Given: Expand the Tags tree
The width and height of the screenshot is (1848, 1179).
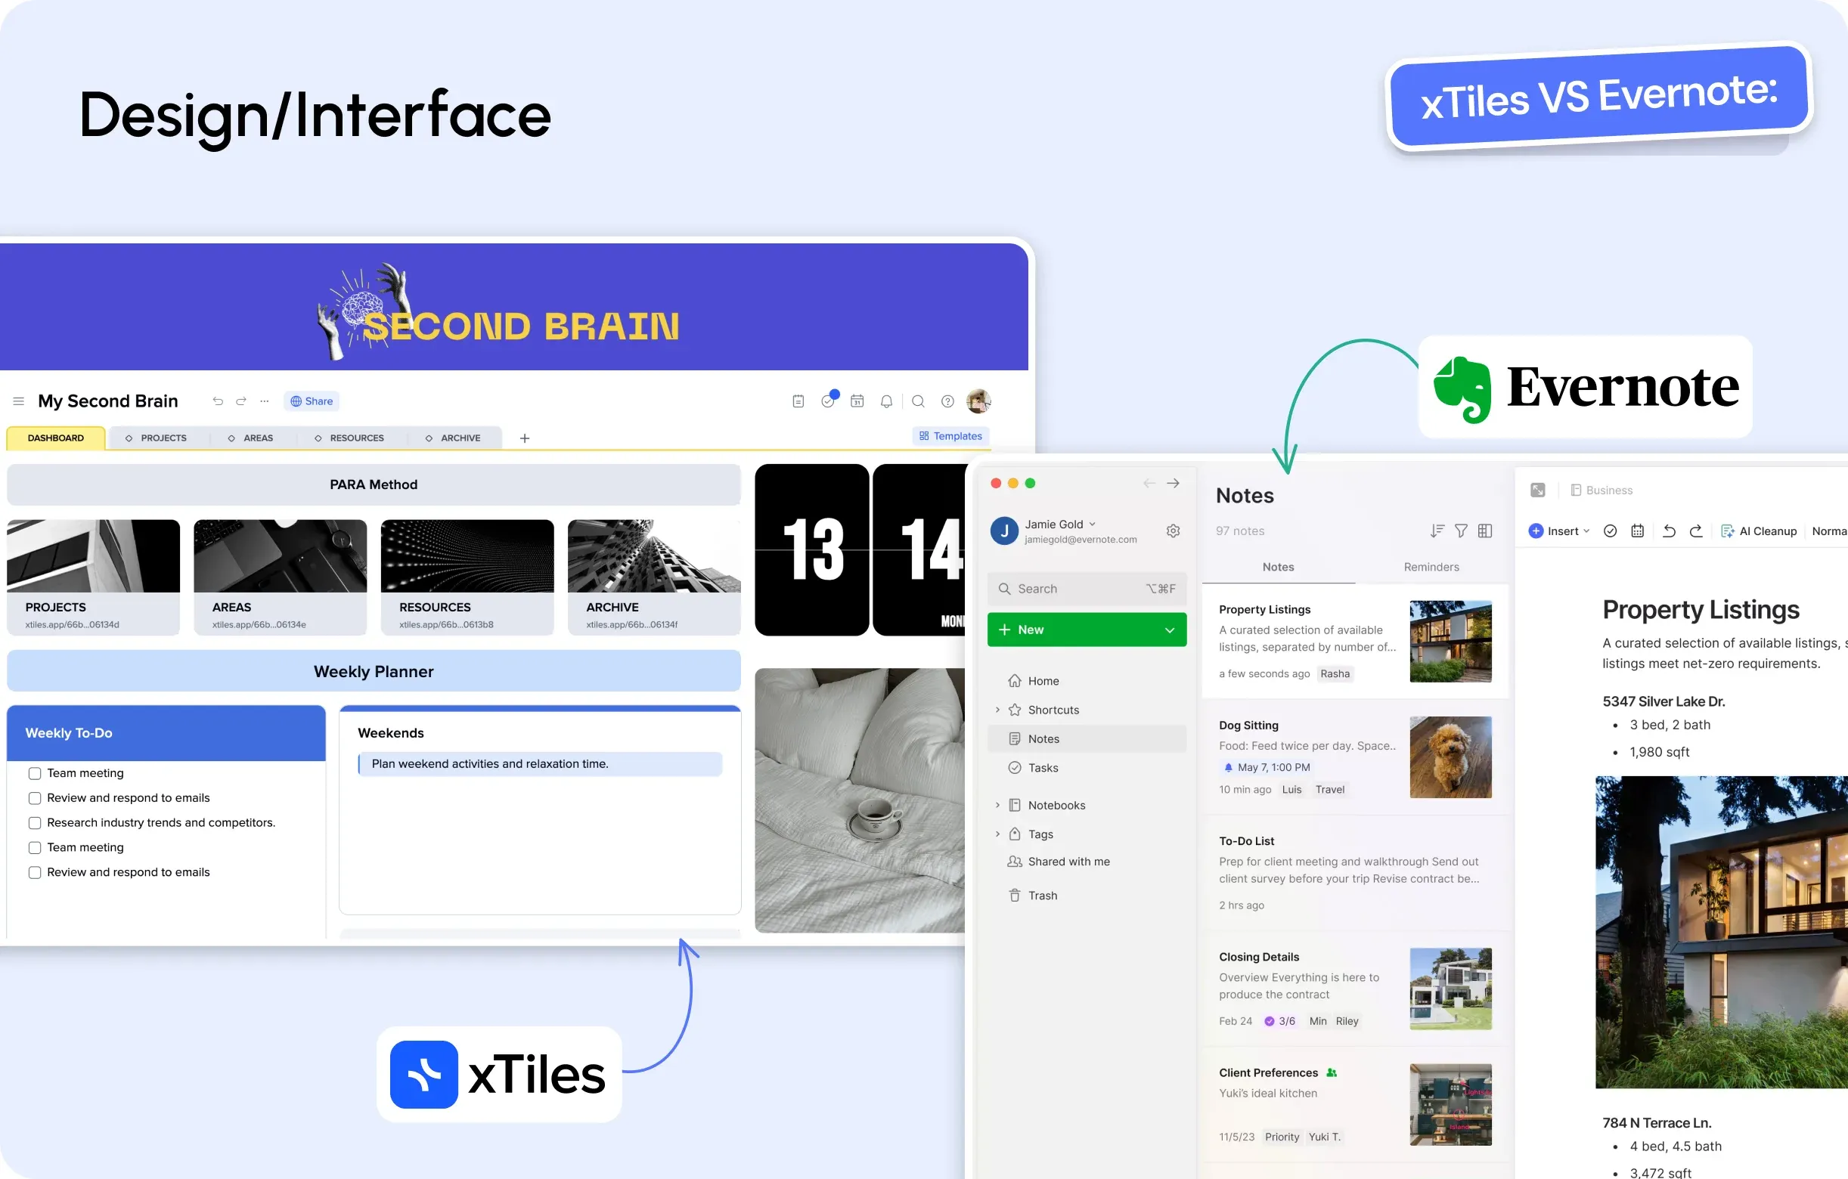Looking at the screenshot, I should pyautogui.click(x=997, y=834).
